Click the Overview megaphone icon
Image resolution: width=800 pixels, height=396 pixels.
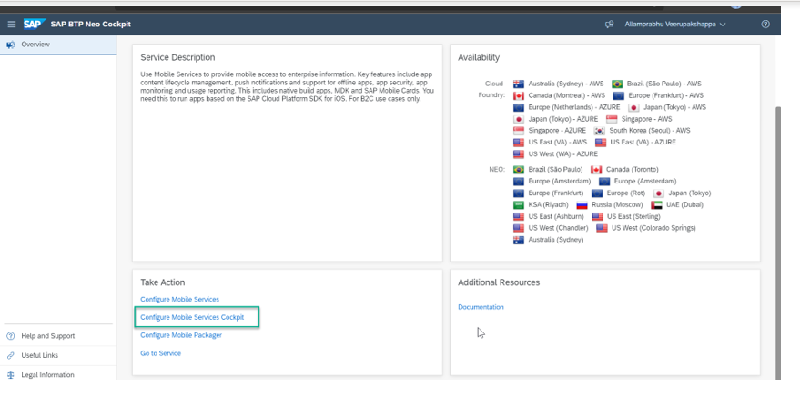(11, 45)
